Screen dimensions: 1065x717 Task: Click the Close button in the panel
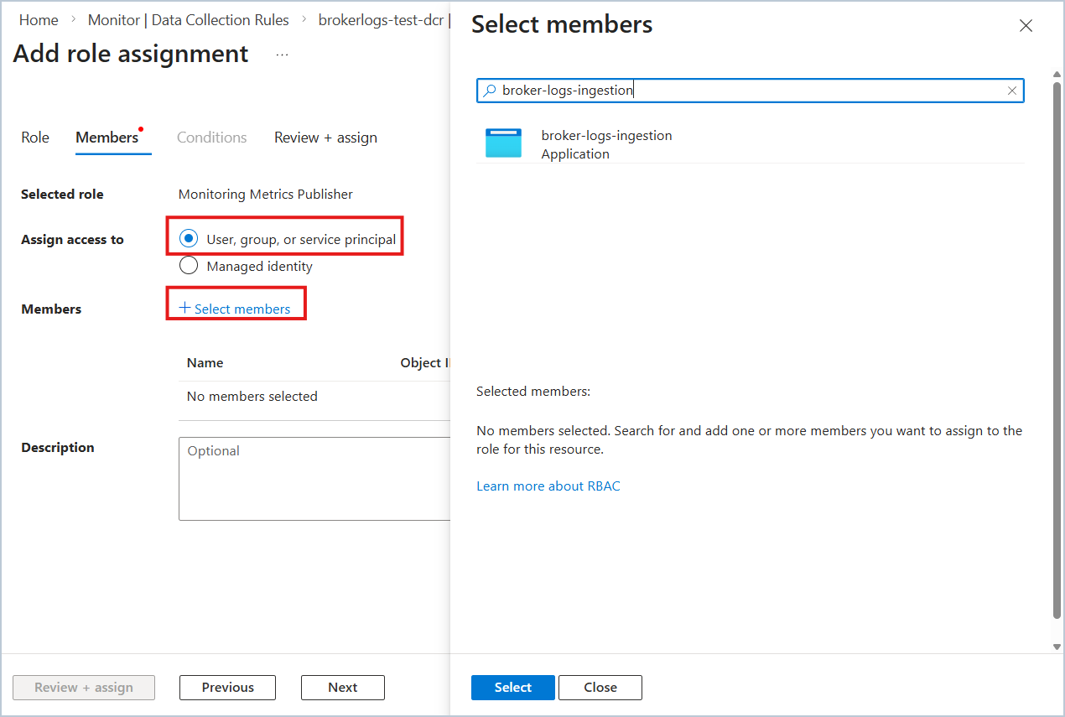pos(600,688)
